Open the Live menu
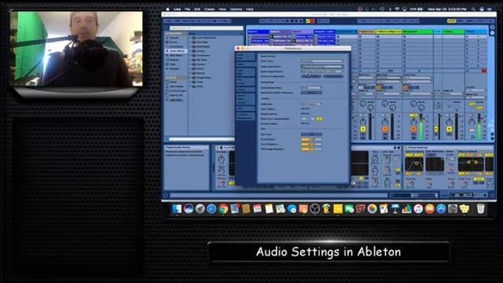 [178, 9]
